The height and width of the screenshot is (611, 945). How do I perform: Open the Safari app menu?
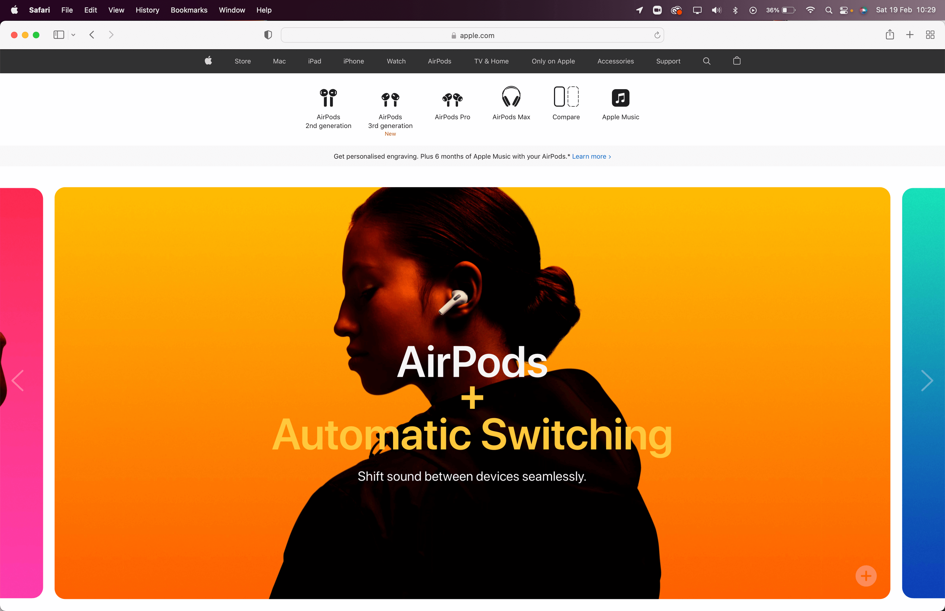[39, 10]
